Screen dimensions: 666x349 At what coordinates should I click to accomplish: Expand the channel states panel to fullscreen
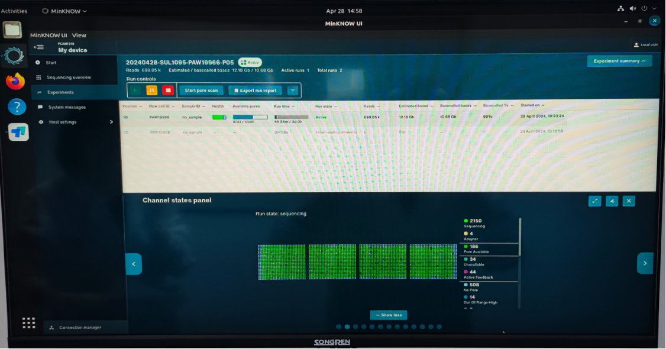point(594,201)
